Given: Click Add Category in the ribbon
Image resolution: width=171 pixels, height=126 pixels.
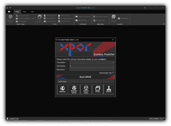Looking at the screenshot, I should tap(21, 21).
